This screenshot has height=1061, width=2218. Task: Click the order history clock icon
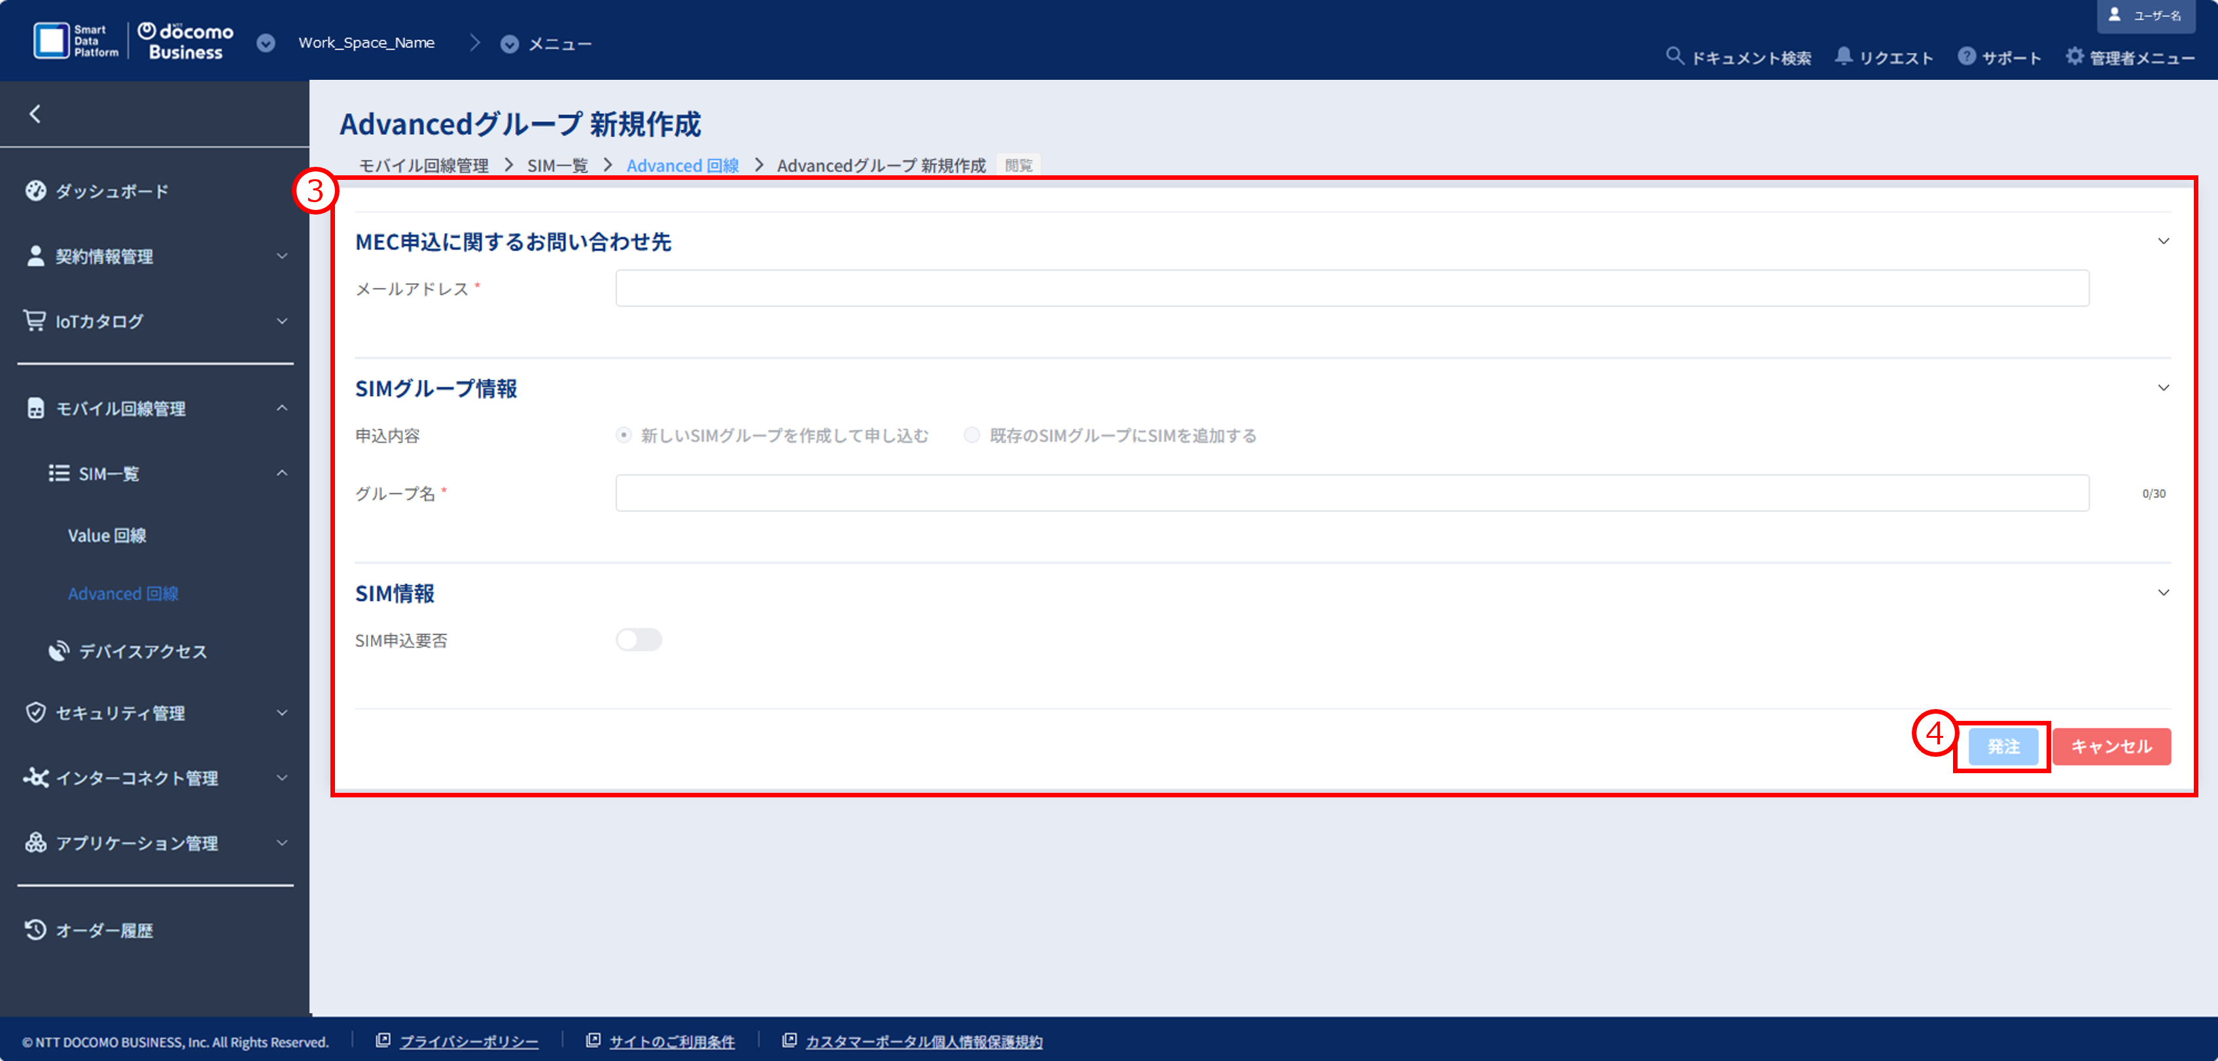[35, 930]
